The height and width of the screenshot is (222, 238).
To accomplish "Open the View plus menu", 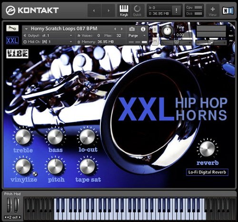I will point(213,10).
